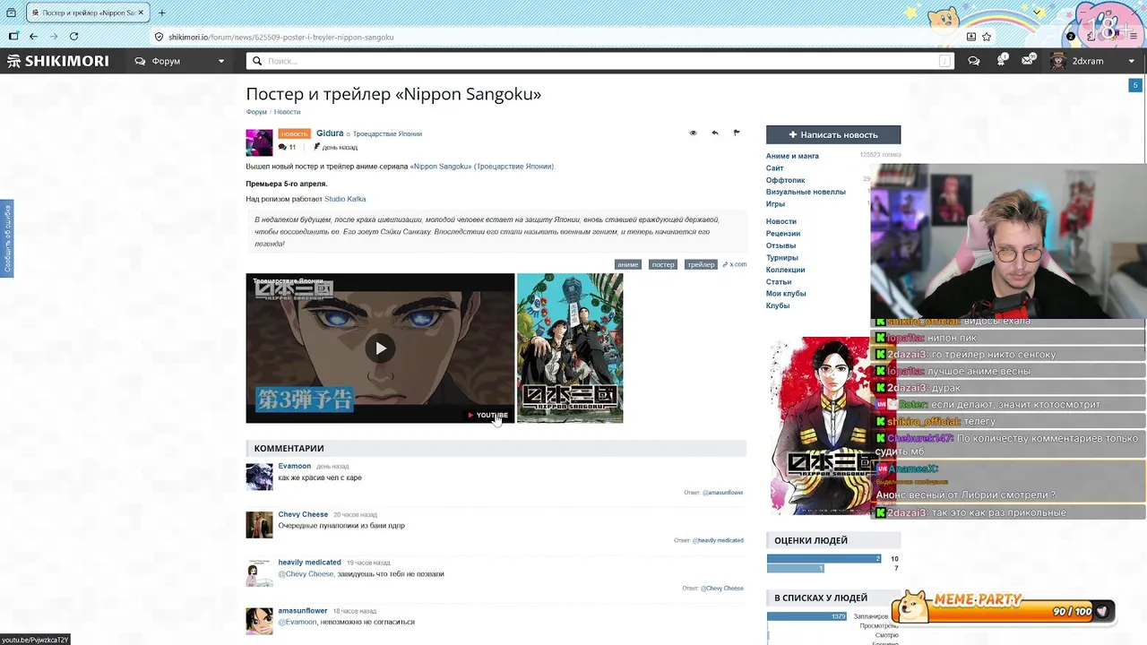Reload the page using the refresh icon

click(x=73, y=37)
